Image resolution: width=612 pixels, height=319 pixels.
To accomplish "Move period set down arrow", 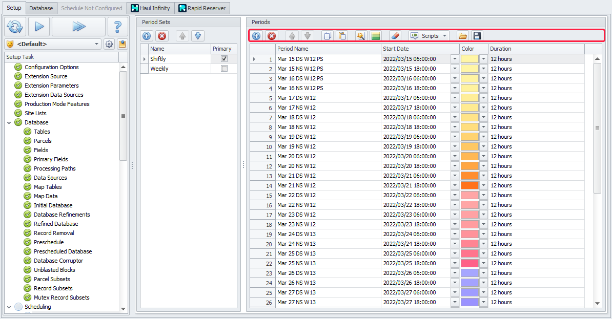I will 198,36.
